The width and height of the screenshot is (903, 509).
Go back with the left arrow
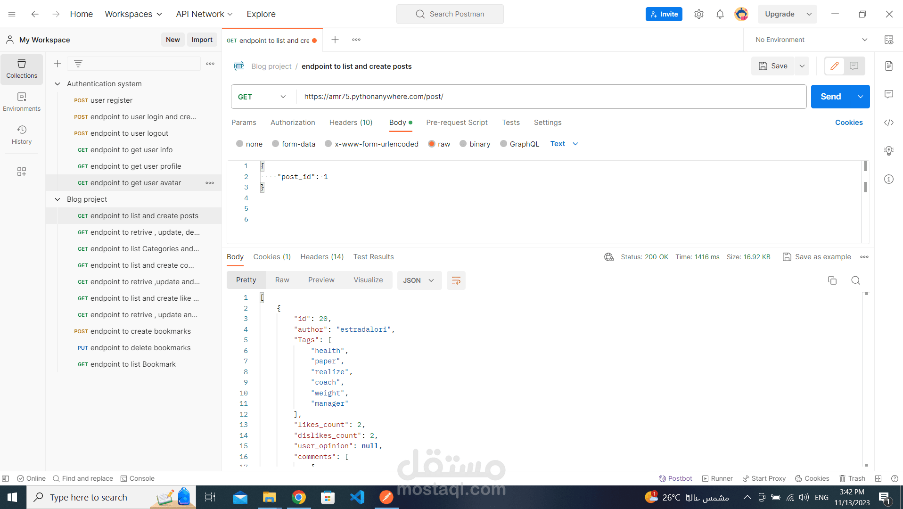[x=35, y=14]
